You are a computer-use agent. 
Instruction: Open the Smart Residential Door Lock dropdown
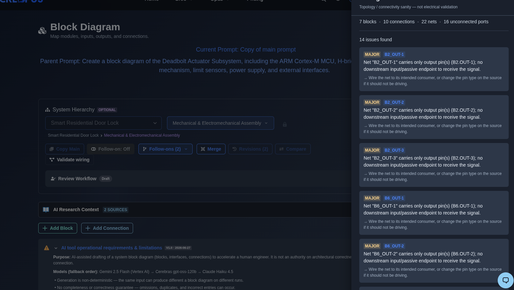103,123
